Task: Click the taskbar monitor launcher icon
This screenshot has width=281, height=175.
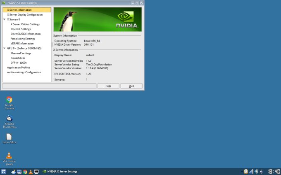Action: (x=36, y=172)
